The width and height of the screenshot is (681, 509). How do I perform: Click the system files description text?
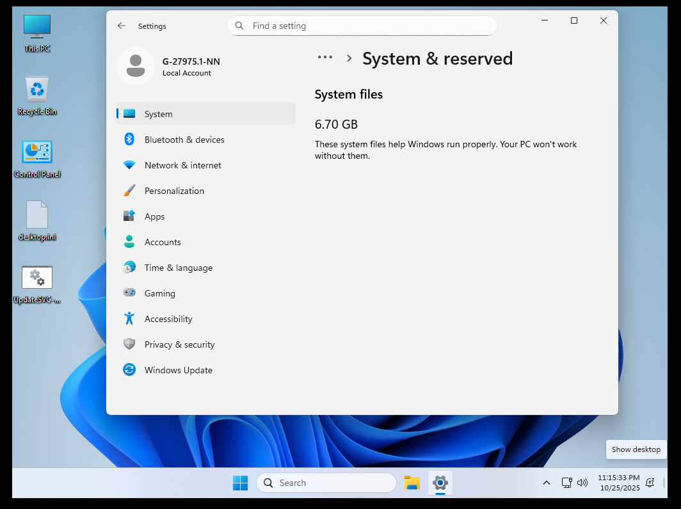point(445,150)
